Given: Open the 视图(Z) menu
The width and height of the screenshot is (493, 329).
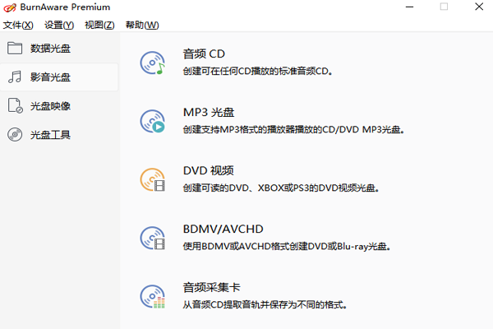Looking at the screenshot, I should [x=99, y=25].
